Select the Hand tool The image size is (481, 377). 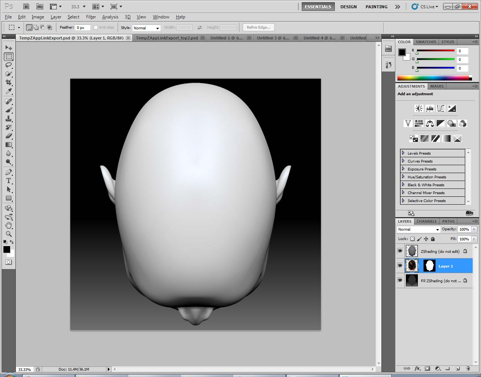click(x=9, y=225)
